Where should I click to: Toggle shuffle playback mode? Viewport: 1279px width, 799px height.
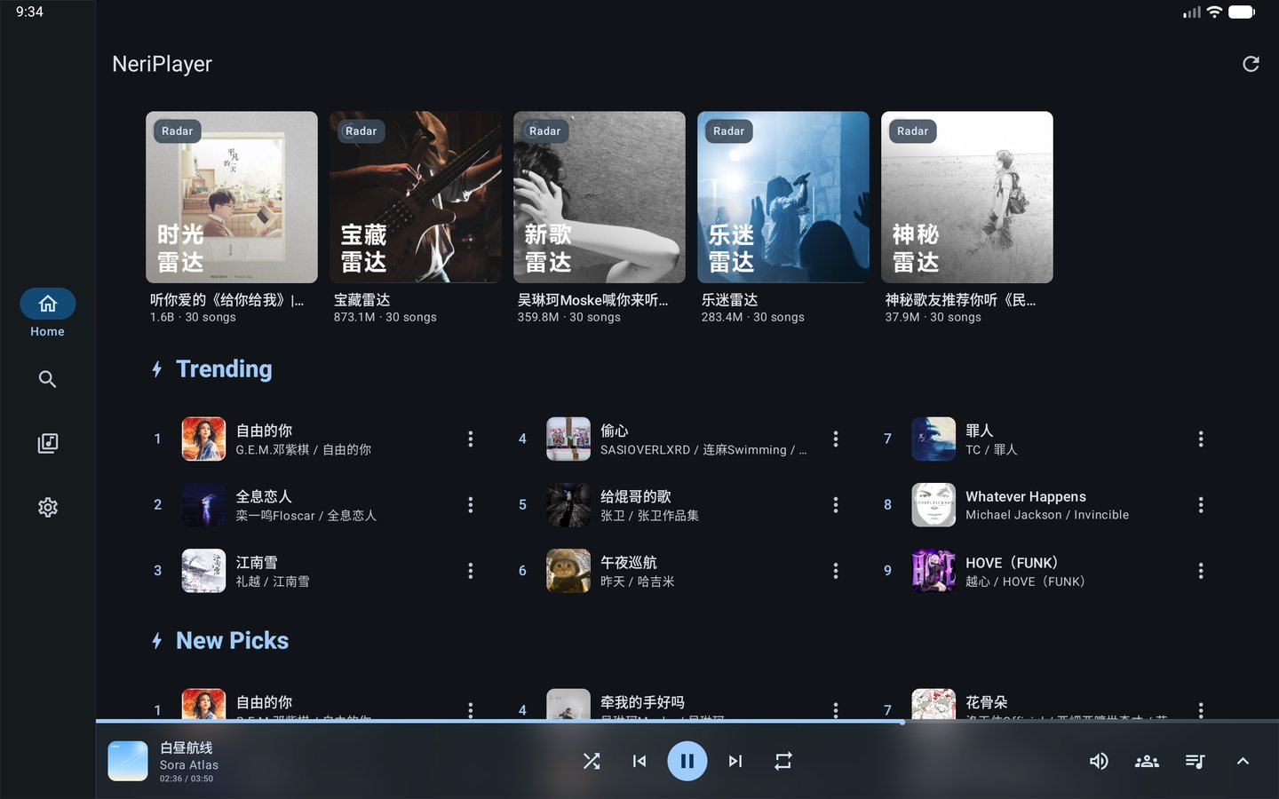tap(592, 761)
